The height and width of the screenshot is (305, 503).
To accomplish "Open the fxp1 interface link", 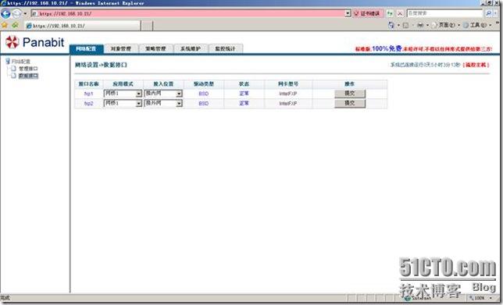I will [x=88, y=94].
